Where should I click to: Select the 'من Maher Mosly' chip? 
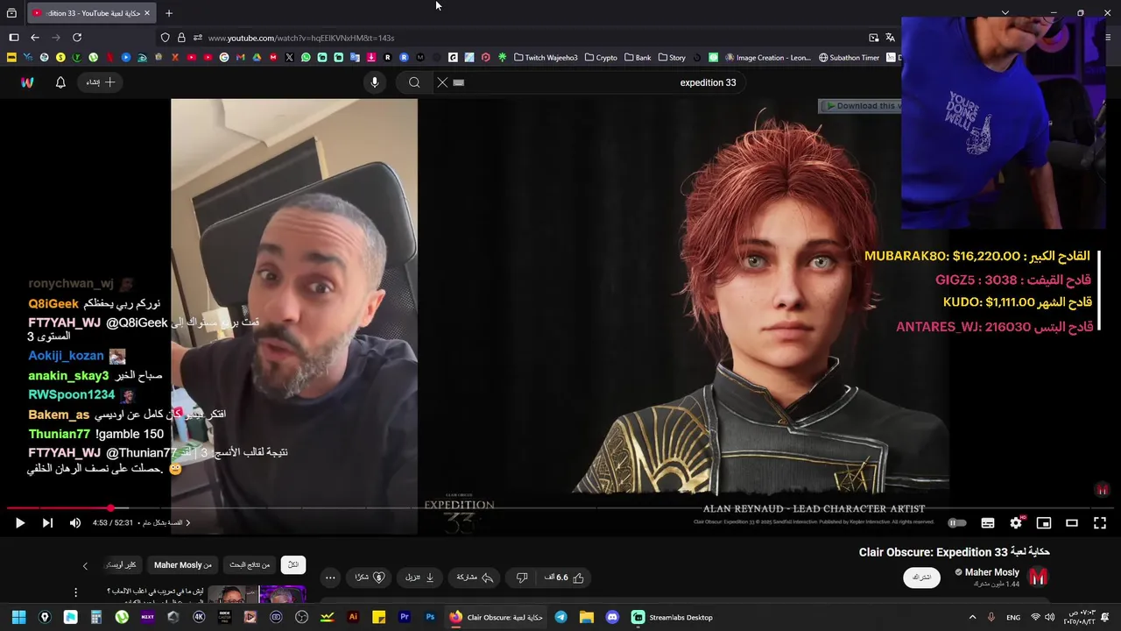(183, 565)
